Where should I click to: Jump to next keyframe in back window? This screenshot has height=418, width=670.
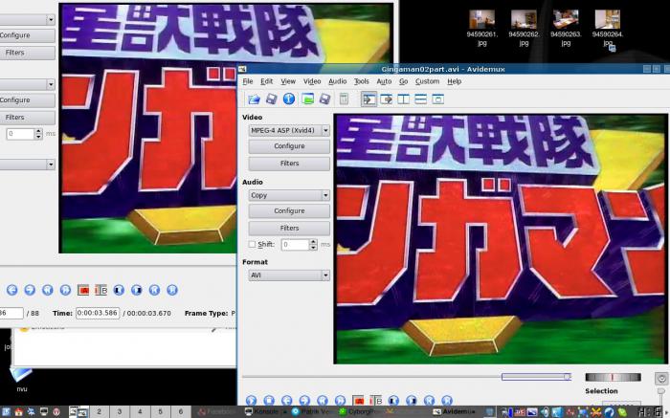click(65, 290)
